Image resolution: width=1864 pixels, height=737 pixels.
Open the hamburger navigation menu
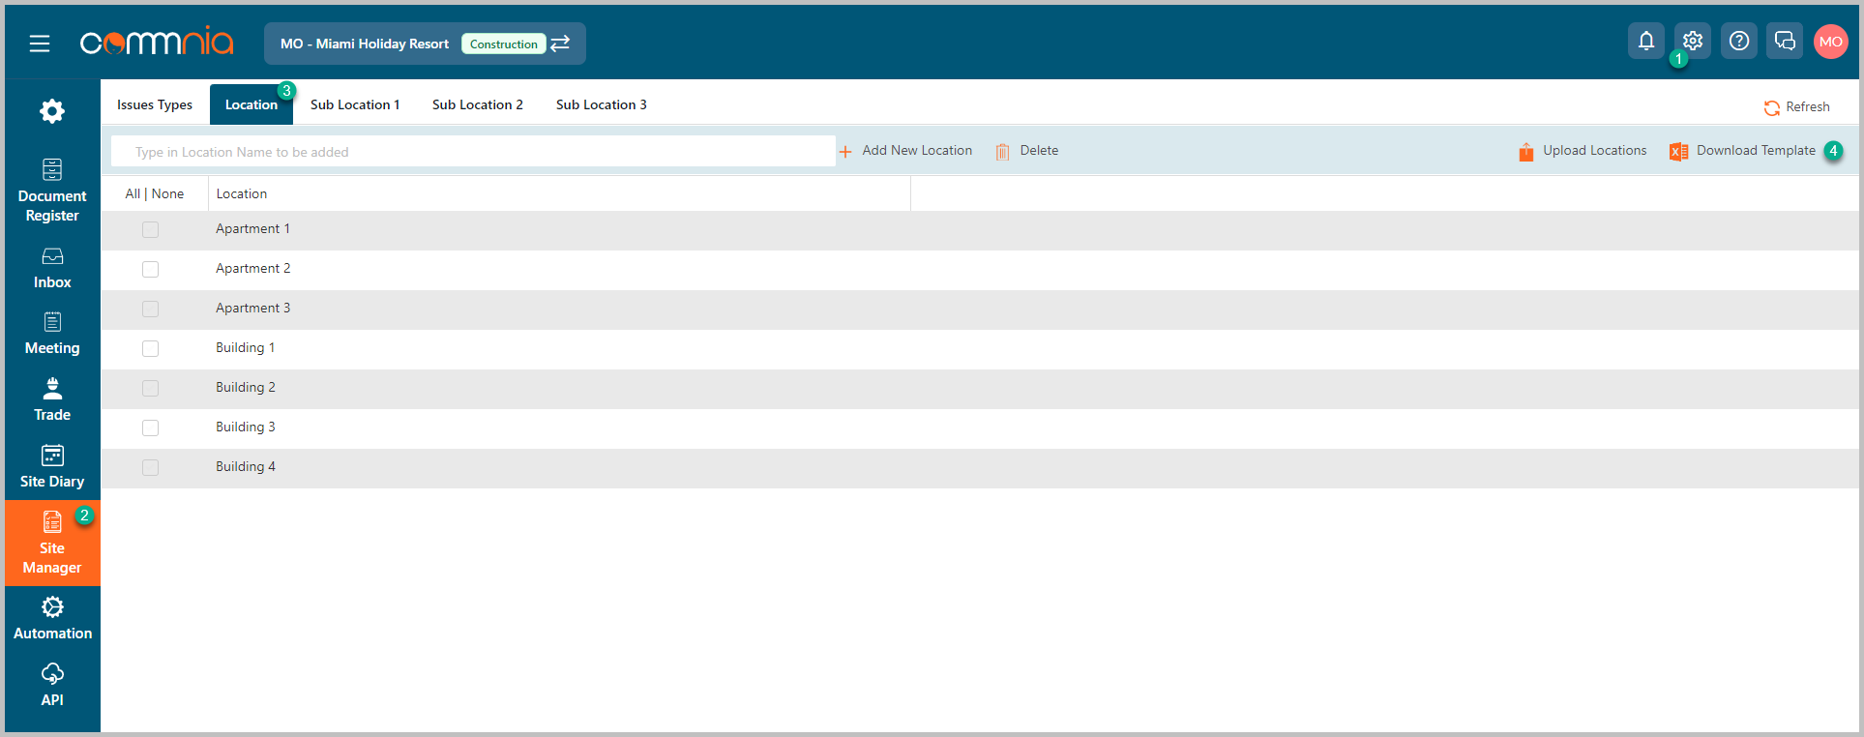click(40, 44)
